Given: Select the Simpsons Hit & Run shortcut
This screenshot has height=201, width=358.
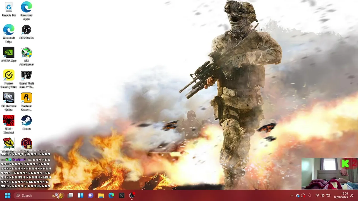Looking at the screenshot, I should 9,144.
